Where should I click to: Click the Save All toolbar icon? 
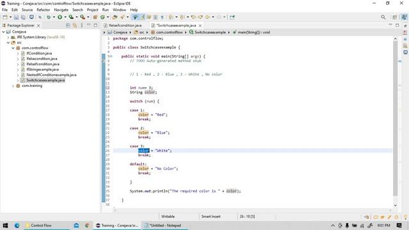(23, 17)
